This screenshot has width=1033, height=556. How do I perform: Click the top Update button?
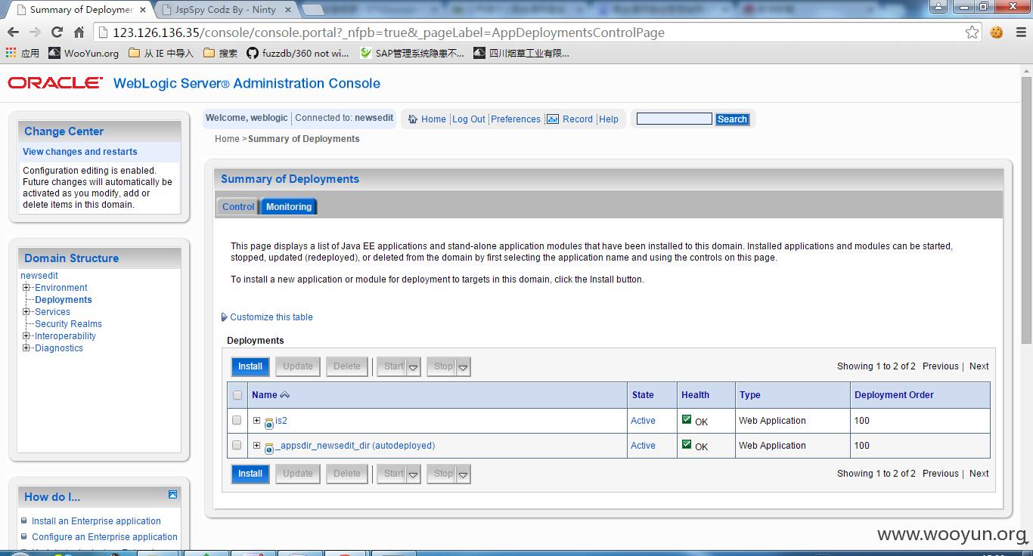[298, 366]
